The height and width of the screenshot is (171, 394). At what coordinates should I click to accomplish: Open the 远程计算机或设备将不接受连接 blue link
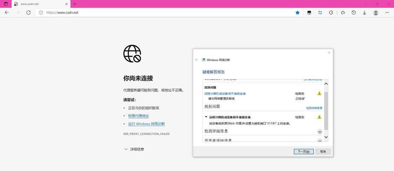(x=225, y=94)
